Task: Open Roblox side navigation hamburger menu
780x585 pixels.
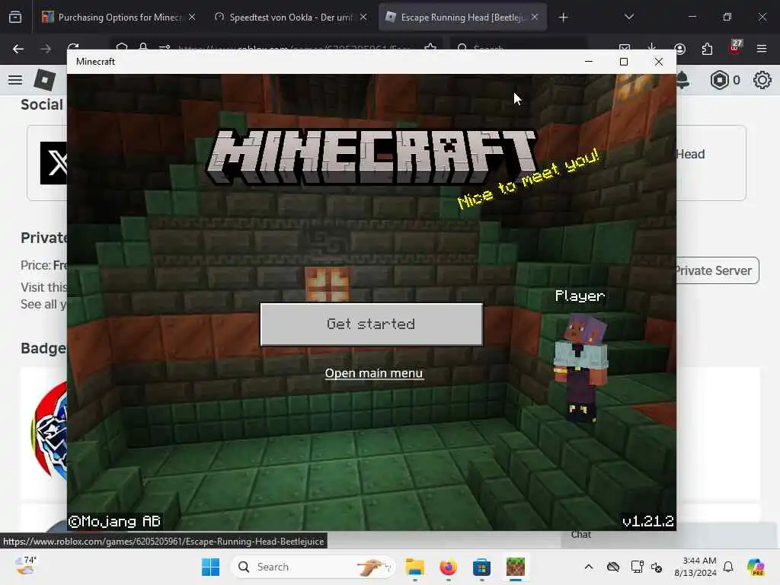Action: tap(15, 80)
